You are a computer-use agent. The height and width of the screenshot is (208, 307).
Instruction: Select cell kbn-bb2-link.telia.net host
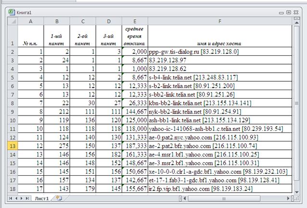[220, 103]
